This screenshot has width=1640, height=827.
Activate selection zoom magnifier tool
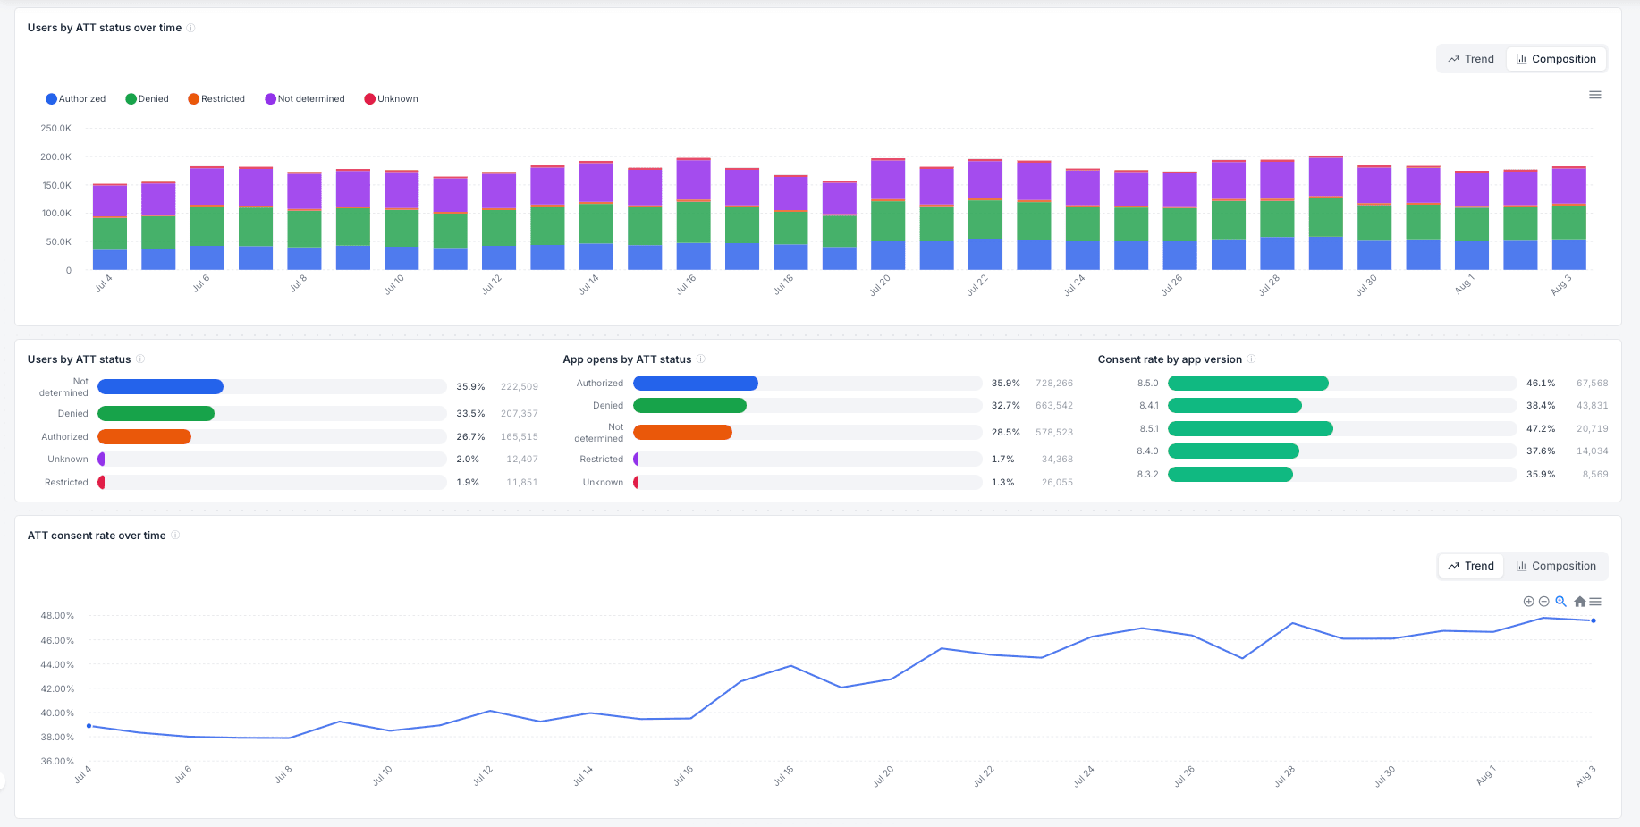(x=1560, y=602)
